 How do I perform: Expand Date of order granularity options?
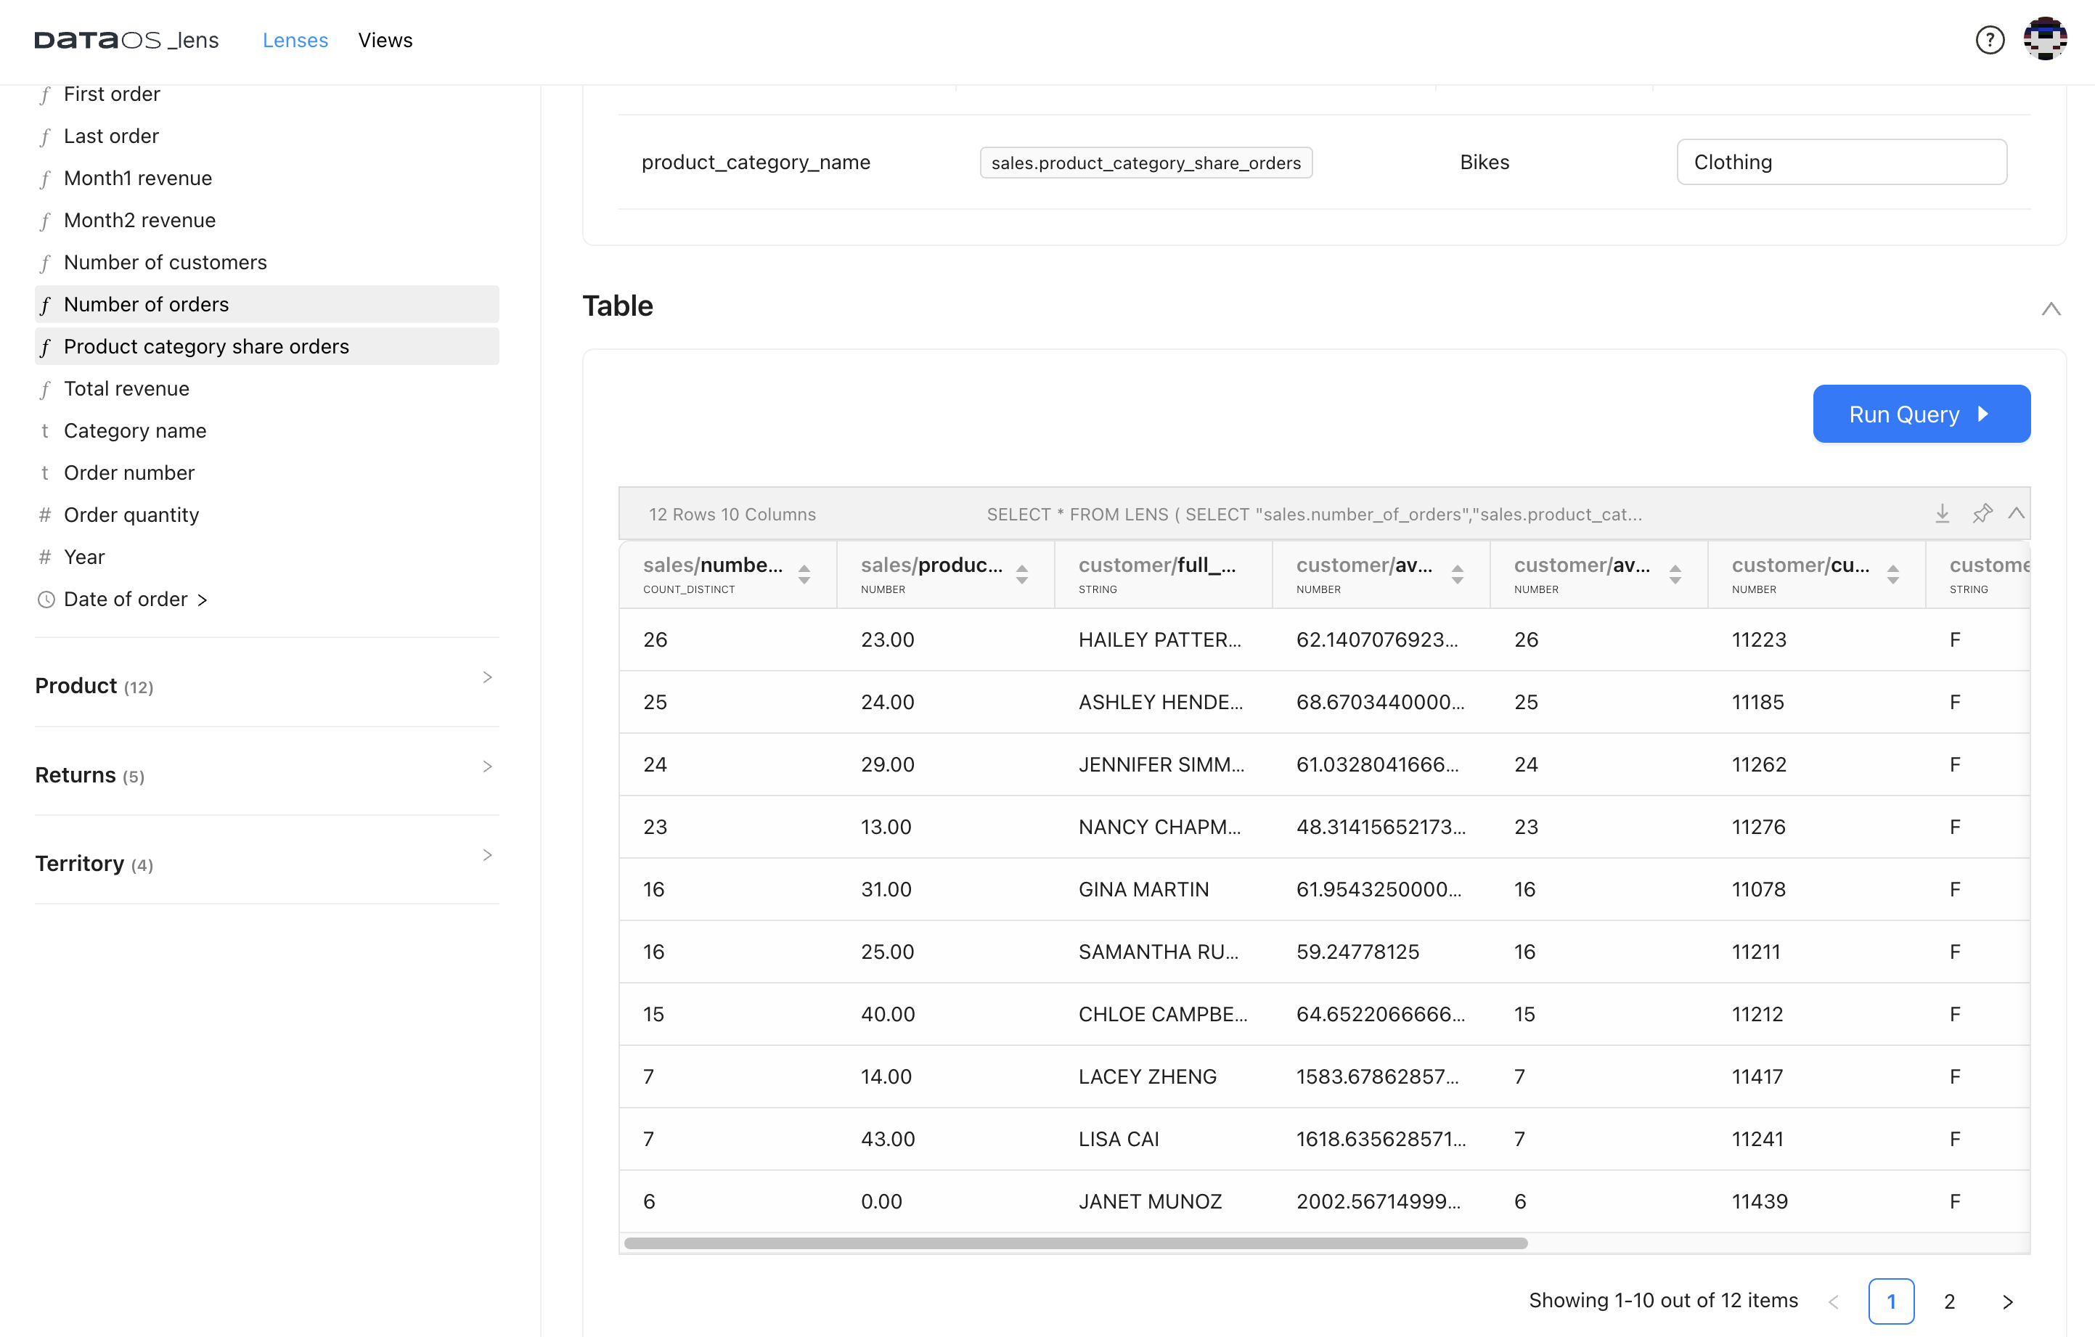click(x=202, y=600)
